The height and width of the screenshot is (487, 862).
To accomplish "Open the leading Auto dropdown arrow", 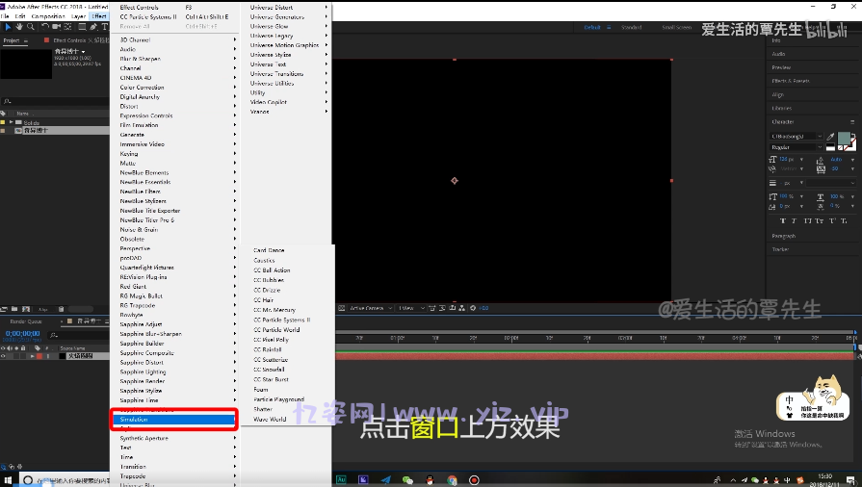I will pos(852,160).
